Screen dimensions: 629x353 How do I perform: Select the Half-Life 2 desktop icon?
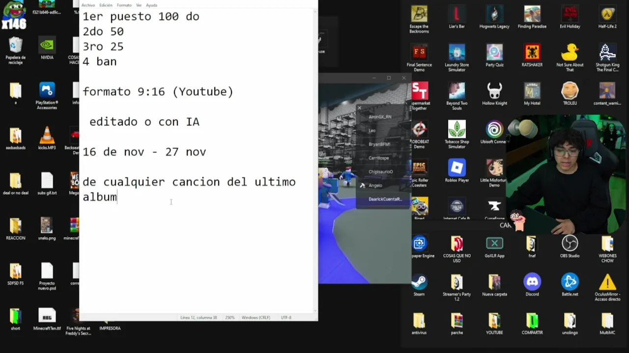[x=607, y=17]
